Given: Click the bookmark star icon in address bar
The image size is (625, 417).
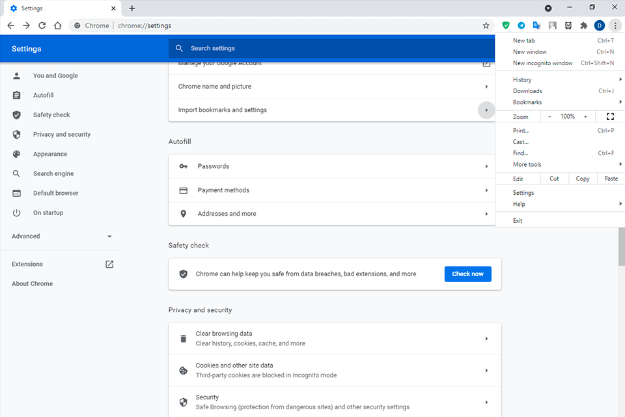Looking at the screenshot, I should point(486,25).
